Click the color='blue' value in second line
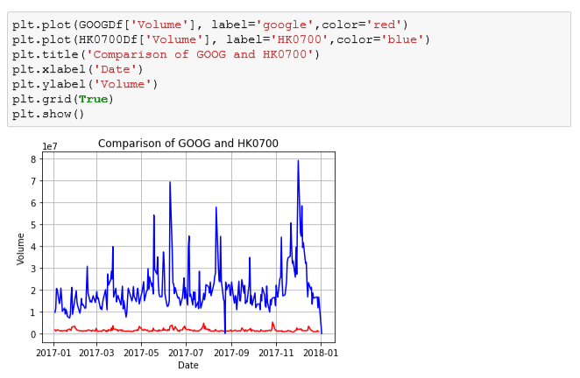 tap(380, 39)
